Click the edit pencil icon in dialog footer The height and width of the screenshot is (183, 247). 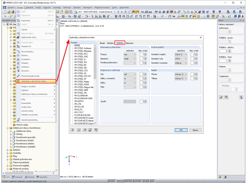click(79, 130)
